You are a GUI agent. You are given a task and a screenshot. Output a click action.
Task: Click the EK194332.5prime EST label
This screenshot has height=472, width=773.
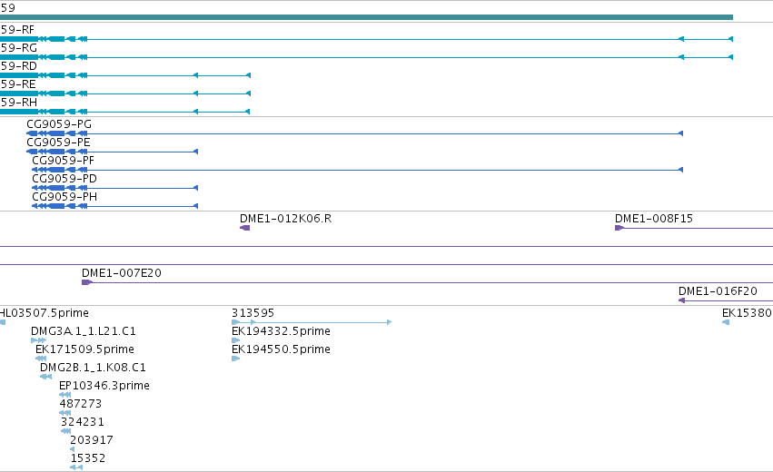click(x=281, y=331)
